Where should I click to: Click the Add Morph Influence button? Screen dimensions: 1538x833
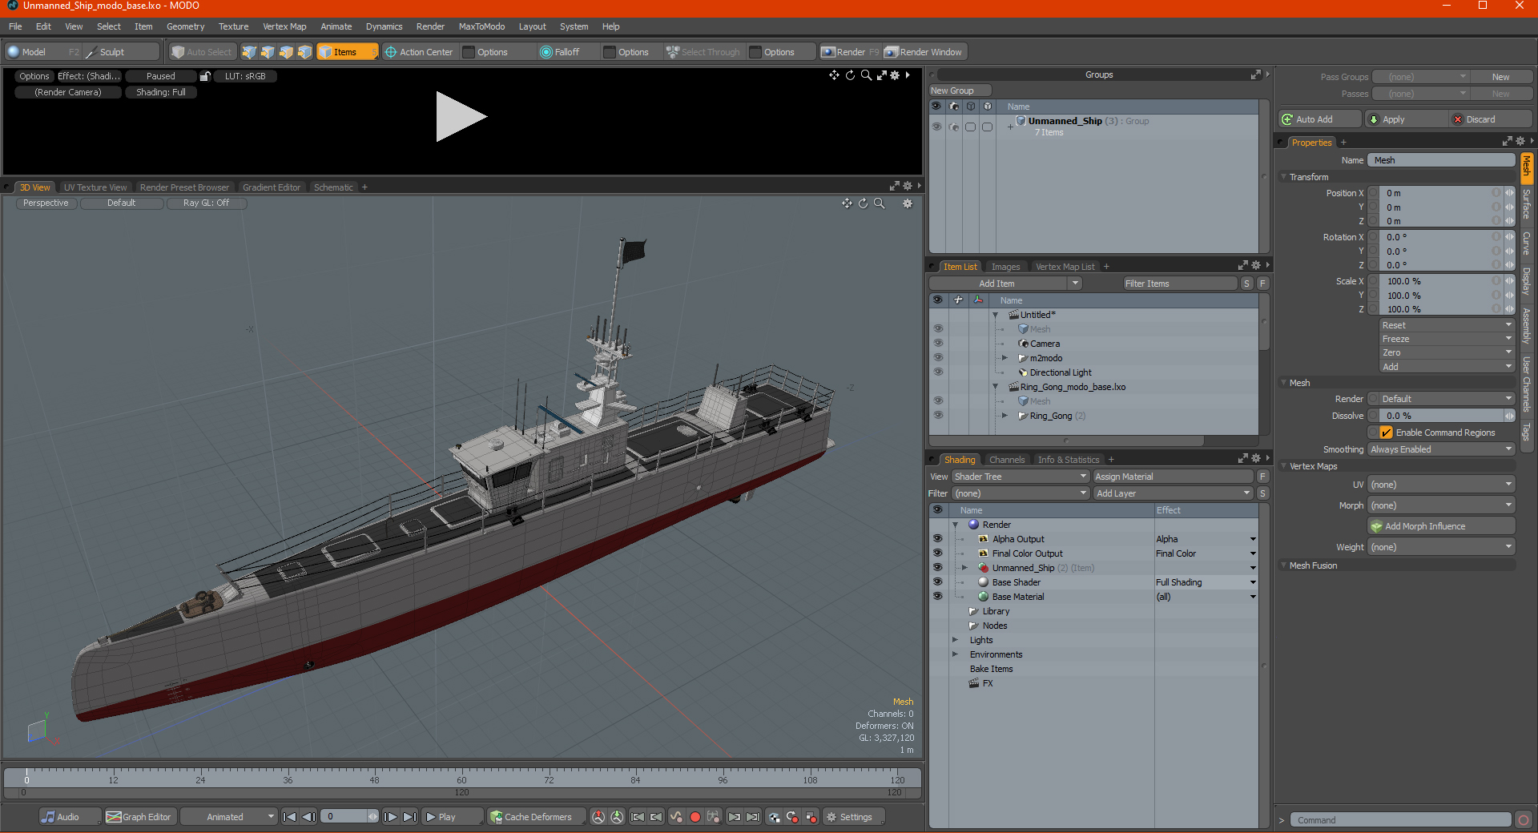1441,526
